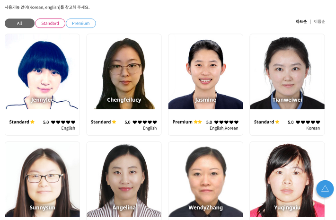Click the double gold stars beside Jasmine's Premium label
The width and height of the screenshot is (336, 220).
point(198,122)
